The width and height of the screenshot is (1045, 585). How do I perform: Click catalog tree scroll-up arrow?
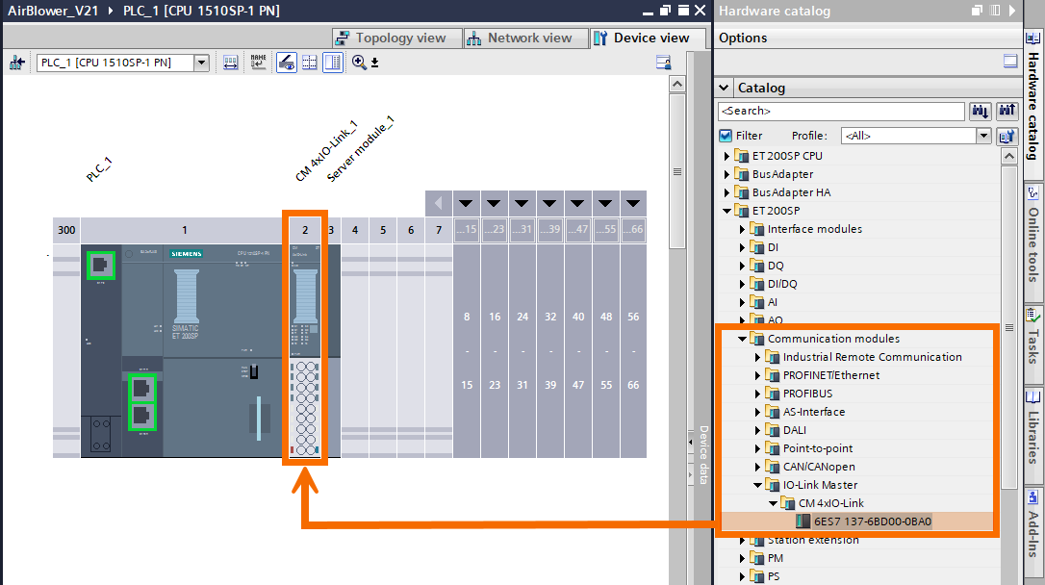[x=1009, y=157]
